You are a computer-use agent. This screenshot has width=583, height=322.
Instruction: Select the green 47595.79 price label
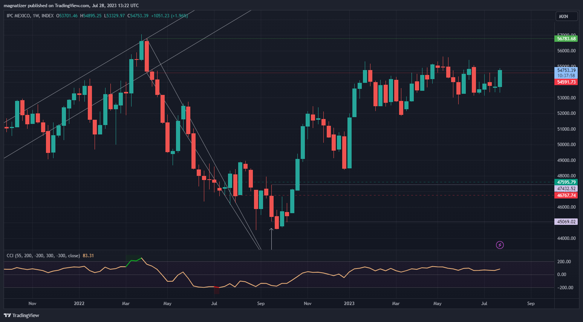coord(566,182)
